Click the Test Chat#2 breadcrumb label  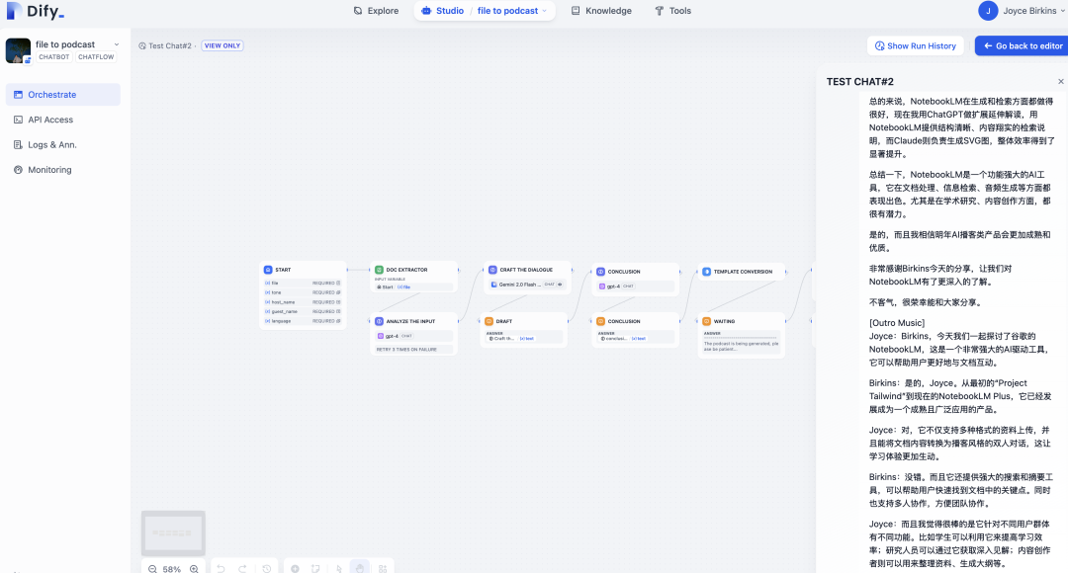pos(170,46)
